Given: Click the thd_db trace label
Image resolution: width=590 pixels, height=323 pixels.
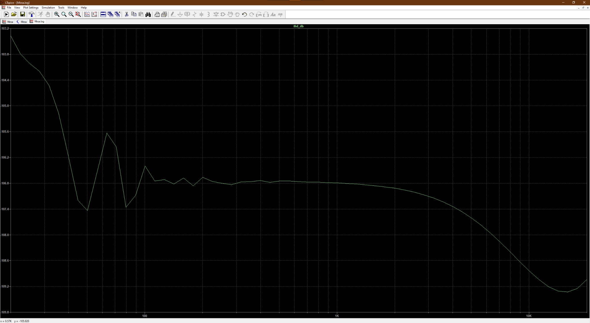Looking at the screenshot, I should (298, 26).
